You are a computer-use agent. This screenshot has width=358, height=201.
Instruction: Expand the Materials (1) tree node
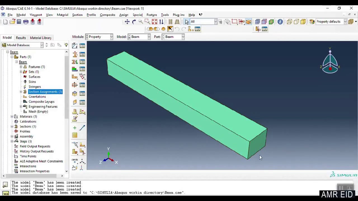tap(12, 116)
